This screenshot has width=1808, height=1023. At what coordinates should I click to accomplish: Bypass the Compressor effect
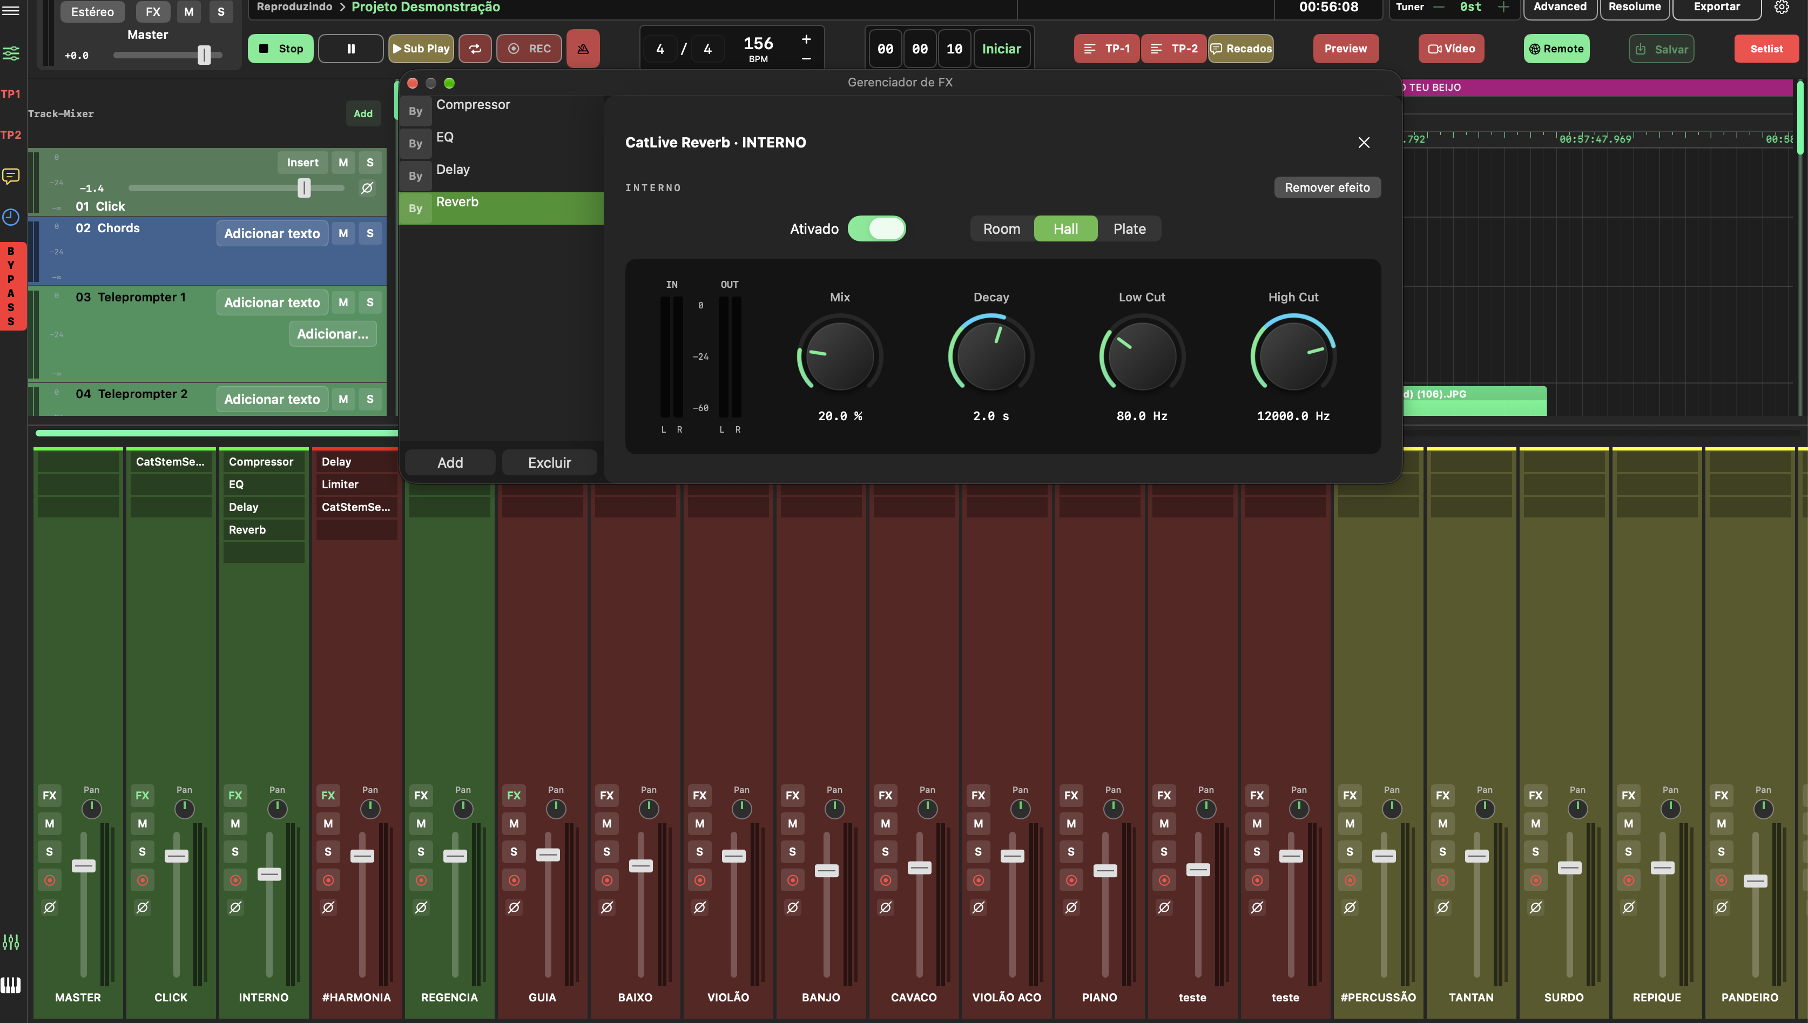tap(415, 111)
